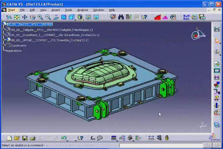
Task: Open the Edit menu
Action: (x=32, y=10)
